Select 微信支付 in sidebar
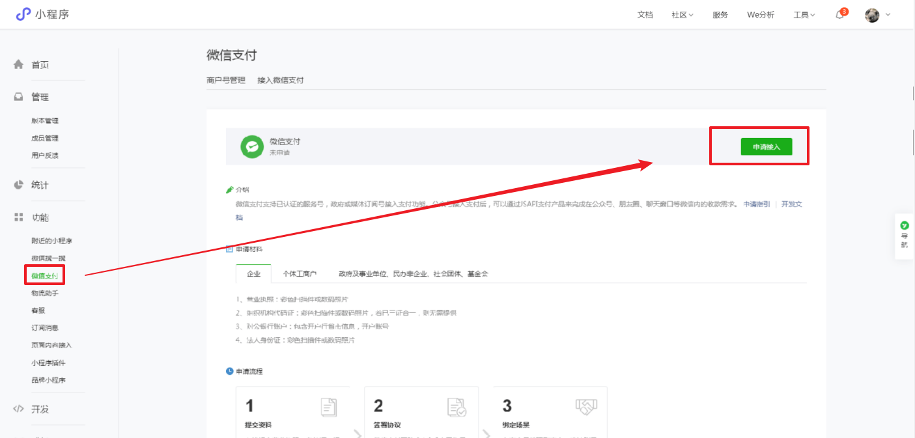 [x=45, y=276]
